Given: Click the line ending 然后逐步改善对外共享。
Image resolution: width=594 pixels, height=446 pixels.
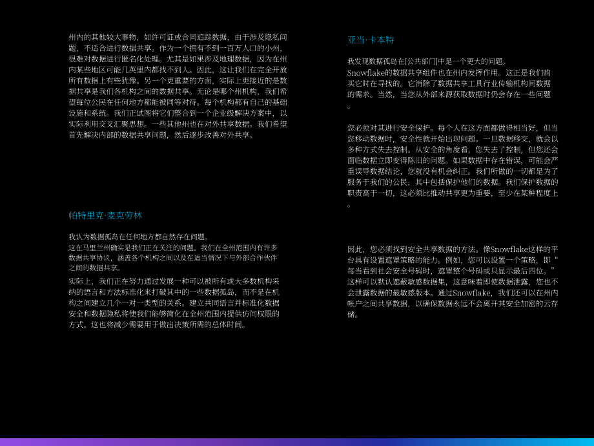Looking at the screenshot, I should tap(161, 135).
